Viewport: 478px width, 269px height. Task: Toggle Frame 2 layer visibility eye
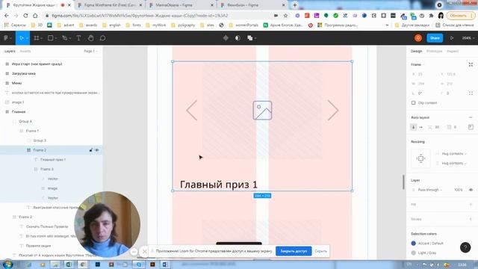pyautogui.click(x=97, y=150)
